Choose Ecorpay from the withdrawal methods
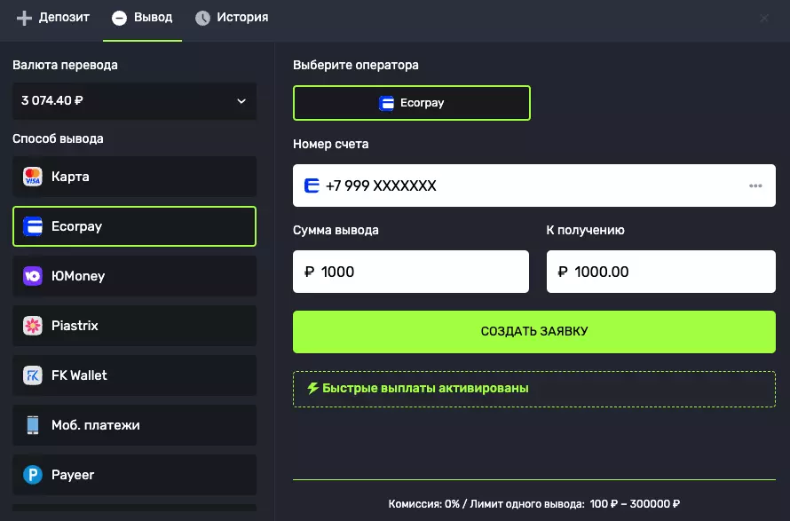790x521 pixels. pos(134,226)
